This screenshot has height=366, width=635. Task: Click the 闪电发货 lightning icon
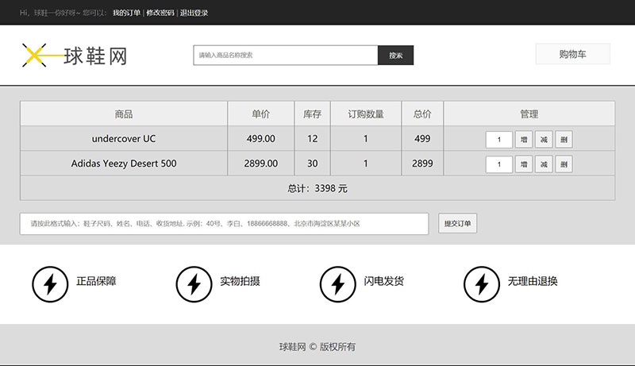(x=337, y=283)
